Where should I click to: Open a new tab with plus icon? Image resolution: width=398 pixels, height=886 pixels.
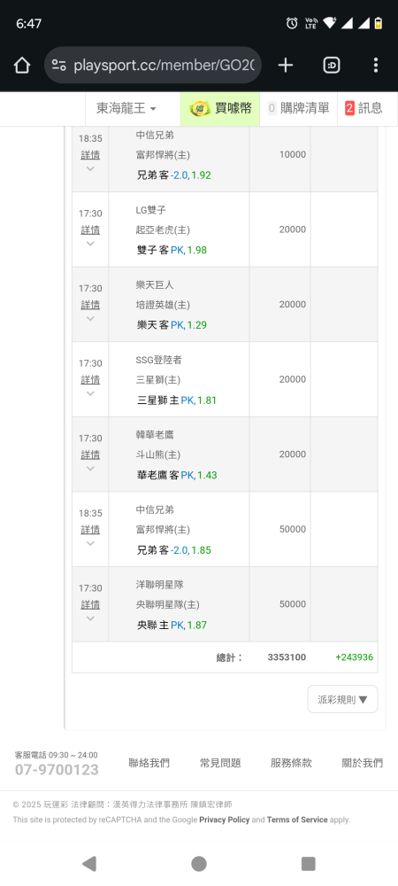(x=286, y=66)
